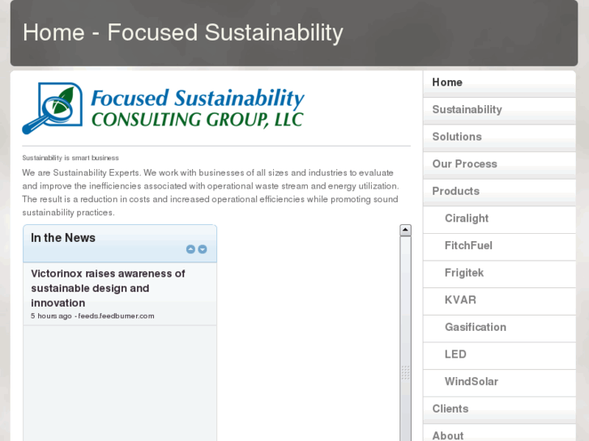
Task: Open the Victorinox sustainable design news headline
Action: (x=108, y=288)
